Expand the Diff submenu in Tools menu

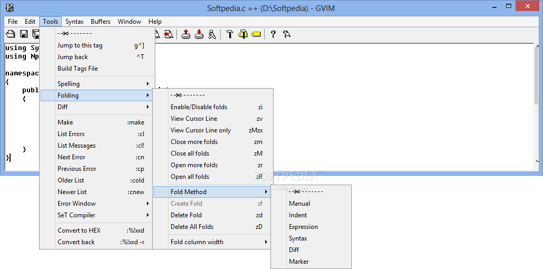(97, 107)
